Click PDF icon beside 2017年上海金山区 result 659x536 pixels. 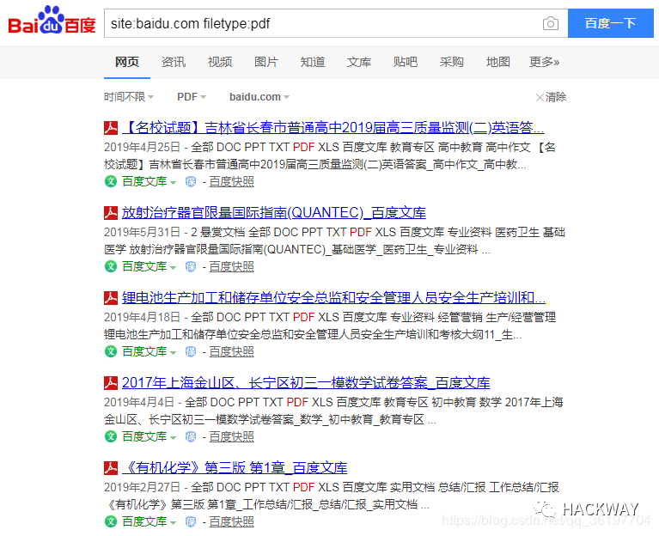coord(111,383)
